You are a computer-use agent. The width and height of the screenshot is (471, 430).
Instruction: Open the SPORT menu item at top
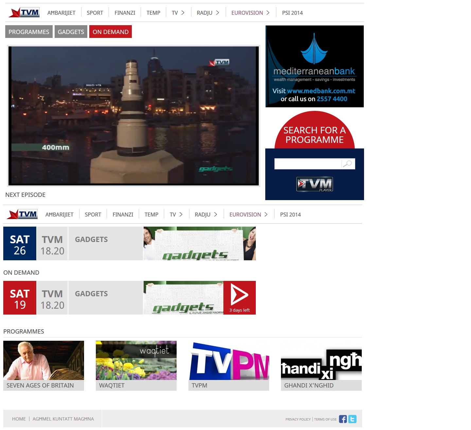95,13
